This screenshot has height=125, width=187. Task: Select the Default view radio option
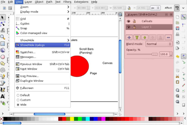coord(23,95)
